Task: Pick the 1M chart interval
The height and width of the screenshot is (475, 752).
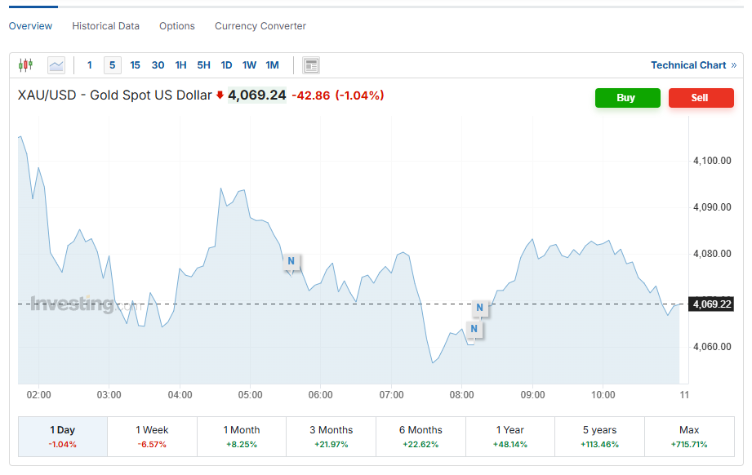Action: 272,65
